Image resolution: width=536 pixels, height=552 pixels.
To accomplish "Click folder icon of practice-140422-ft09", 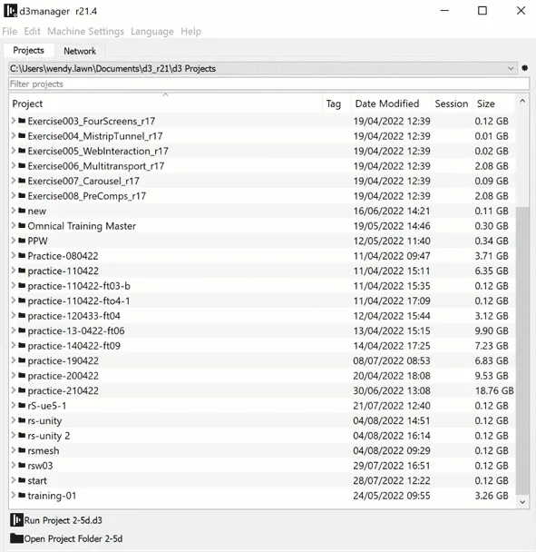I will (22, 345).
